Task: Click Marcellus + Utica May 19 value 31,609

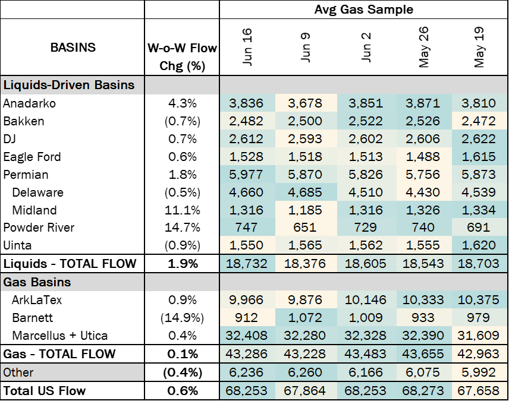Action: [479, 336]
